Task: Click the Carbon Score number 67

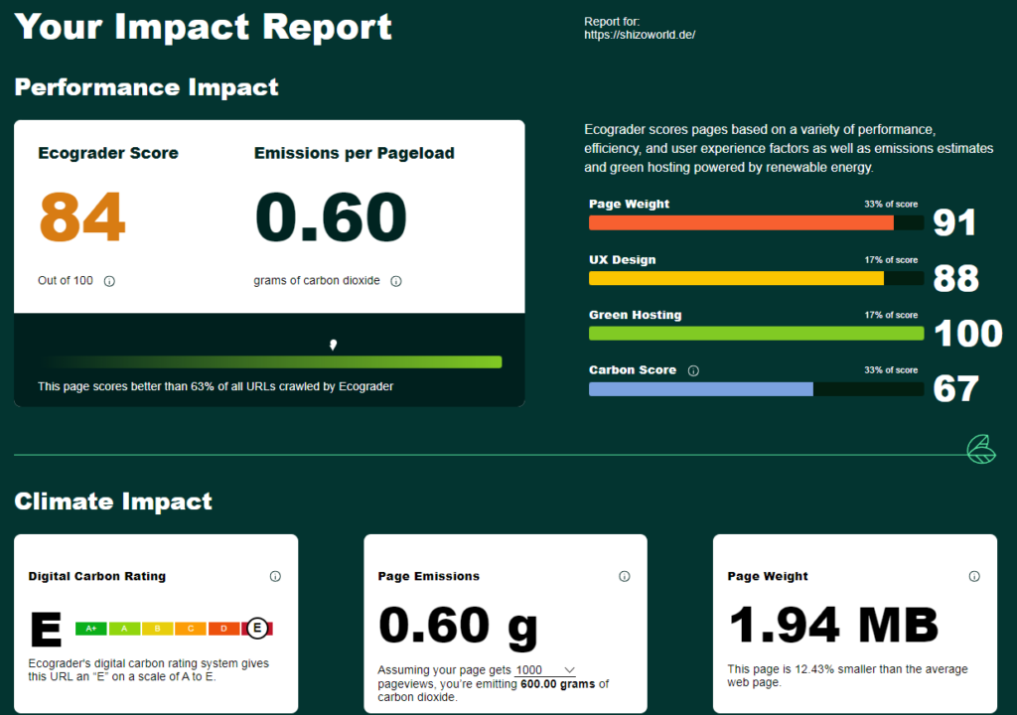Action: tap(956, 388)
